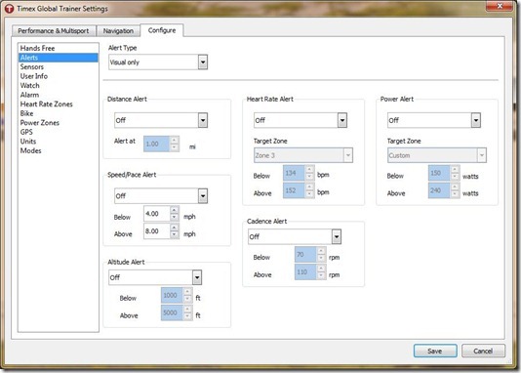Viewport: 521px width, 373px height.
Task: Select Bike in the settings list
Action: click(59, 113)
